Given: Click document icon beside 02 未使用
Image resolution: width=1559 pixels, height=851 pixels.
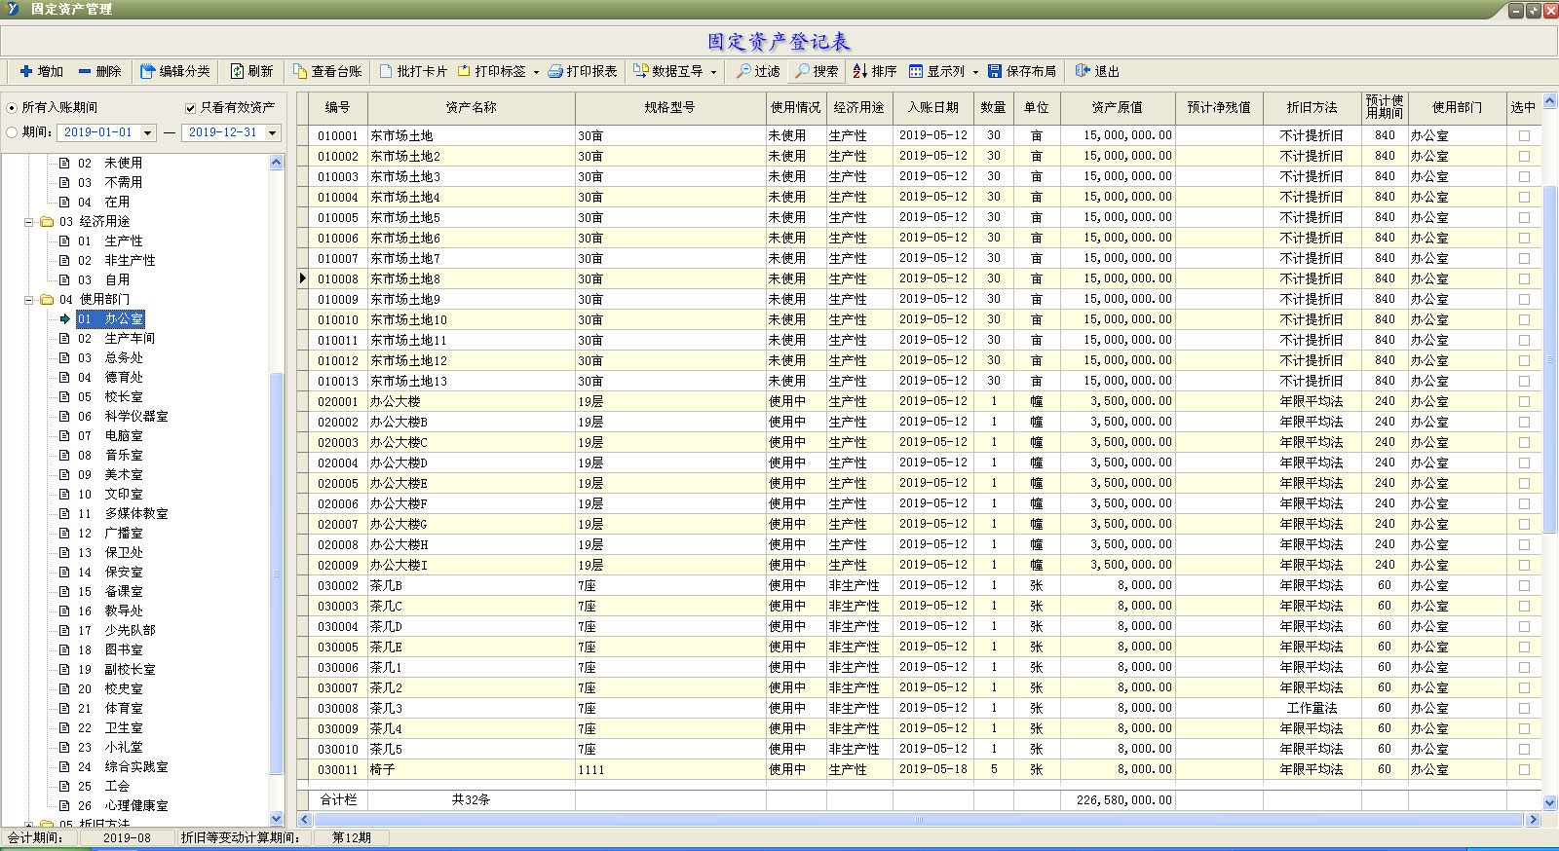Looking at the screenshot, I should tap(64, 163).
